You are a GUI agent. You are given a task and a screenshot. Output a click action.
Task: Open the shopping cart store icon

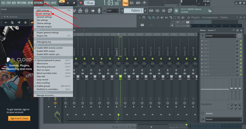click(176, 11)
